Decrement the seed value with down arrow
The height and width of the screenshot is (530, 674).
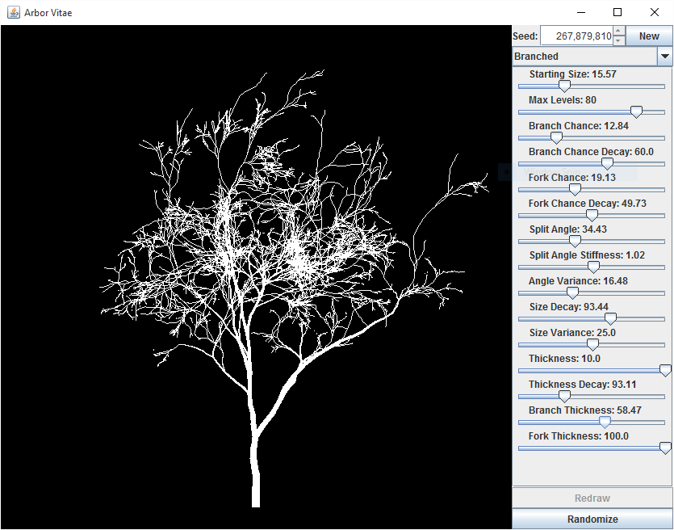[618, 40]
